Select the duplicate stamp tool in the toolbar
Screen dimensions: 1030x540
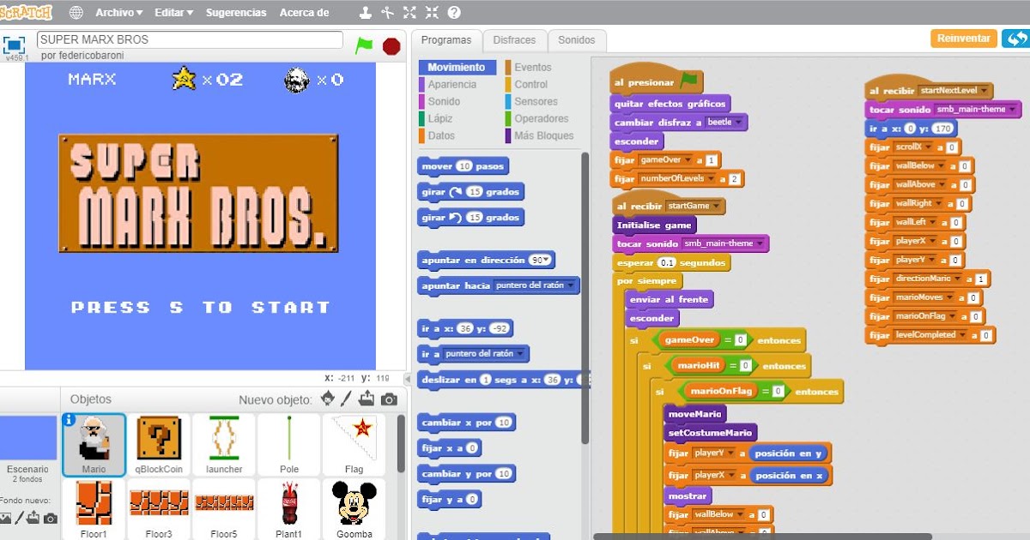click(x=365, y=12)
